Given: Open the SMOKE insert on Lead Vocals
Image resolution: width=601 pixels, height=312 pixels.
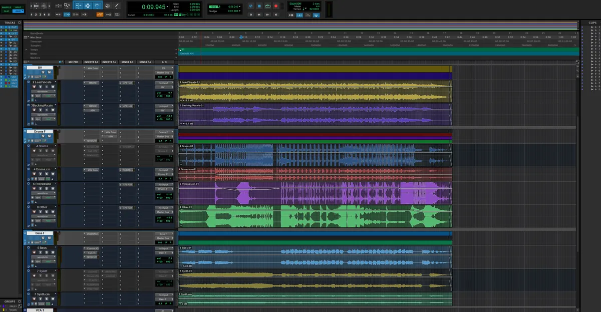Looking at the screenshot, I should click(91, 83).
